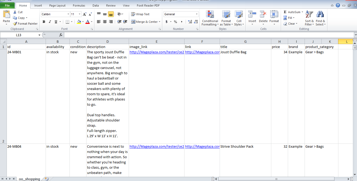
Task: Click the Insert Function fx icon
Action: [x=61, y=35]
